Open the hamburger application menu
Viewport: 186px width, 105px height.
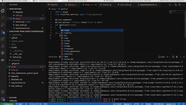(3, 5)
